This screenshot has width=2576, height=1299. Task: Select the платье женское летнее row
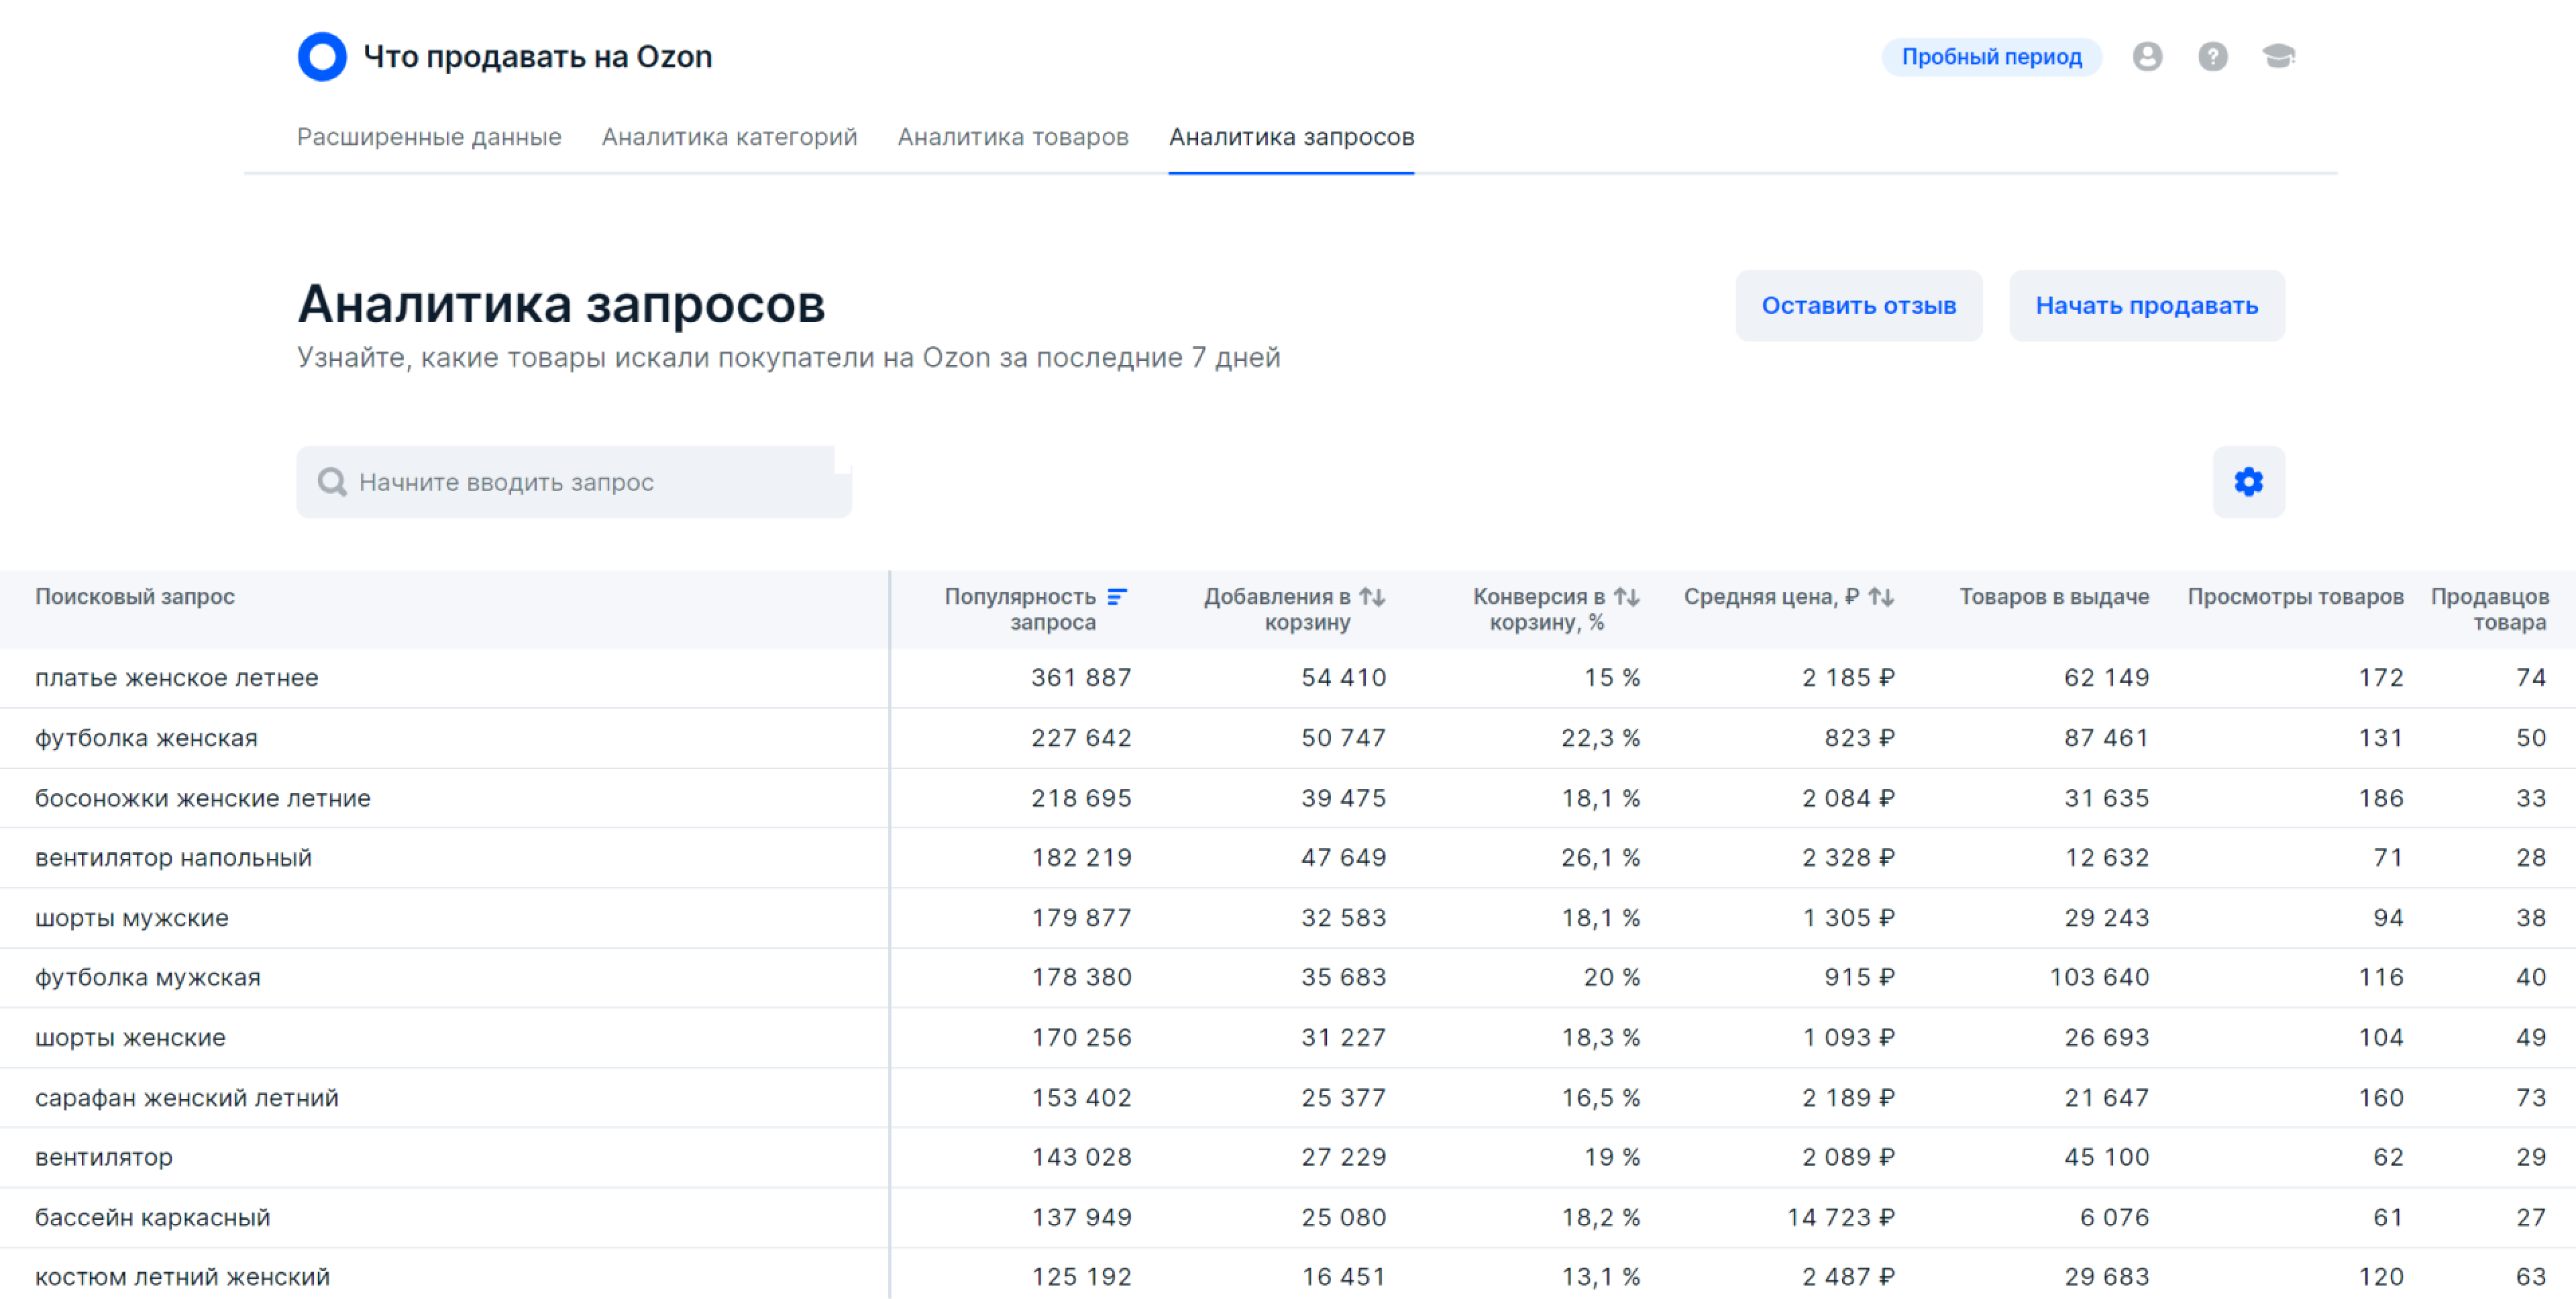(x=177, y=678)
